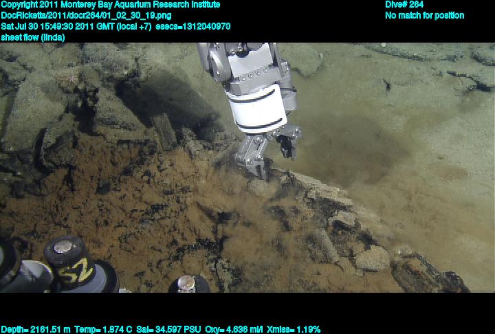Click the Dive# 264 label
This screenshot has height=334, width=495.
(404, 5)
